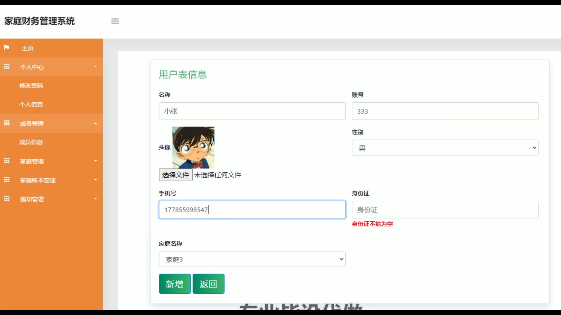Expand the 家庭账本管理 submenu arrow
The width and height of the screenshot is (561, 315).
[96, 180]
